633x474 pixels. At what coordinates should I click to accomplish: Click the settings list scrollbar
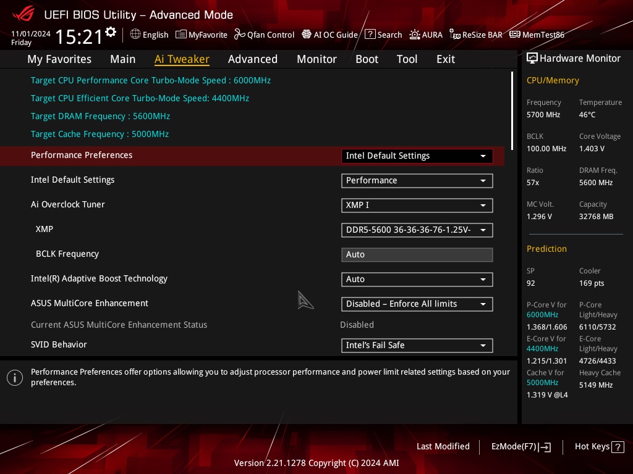(x=512, y=111)
